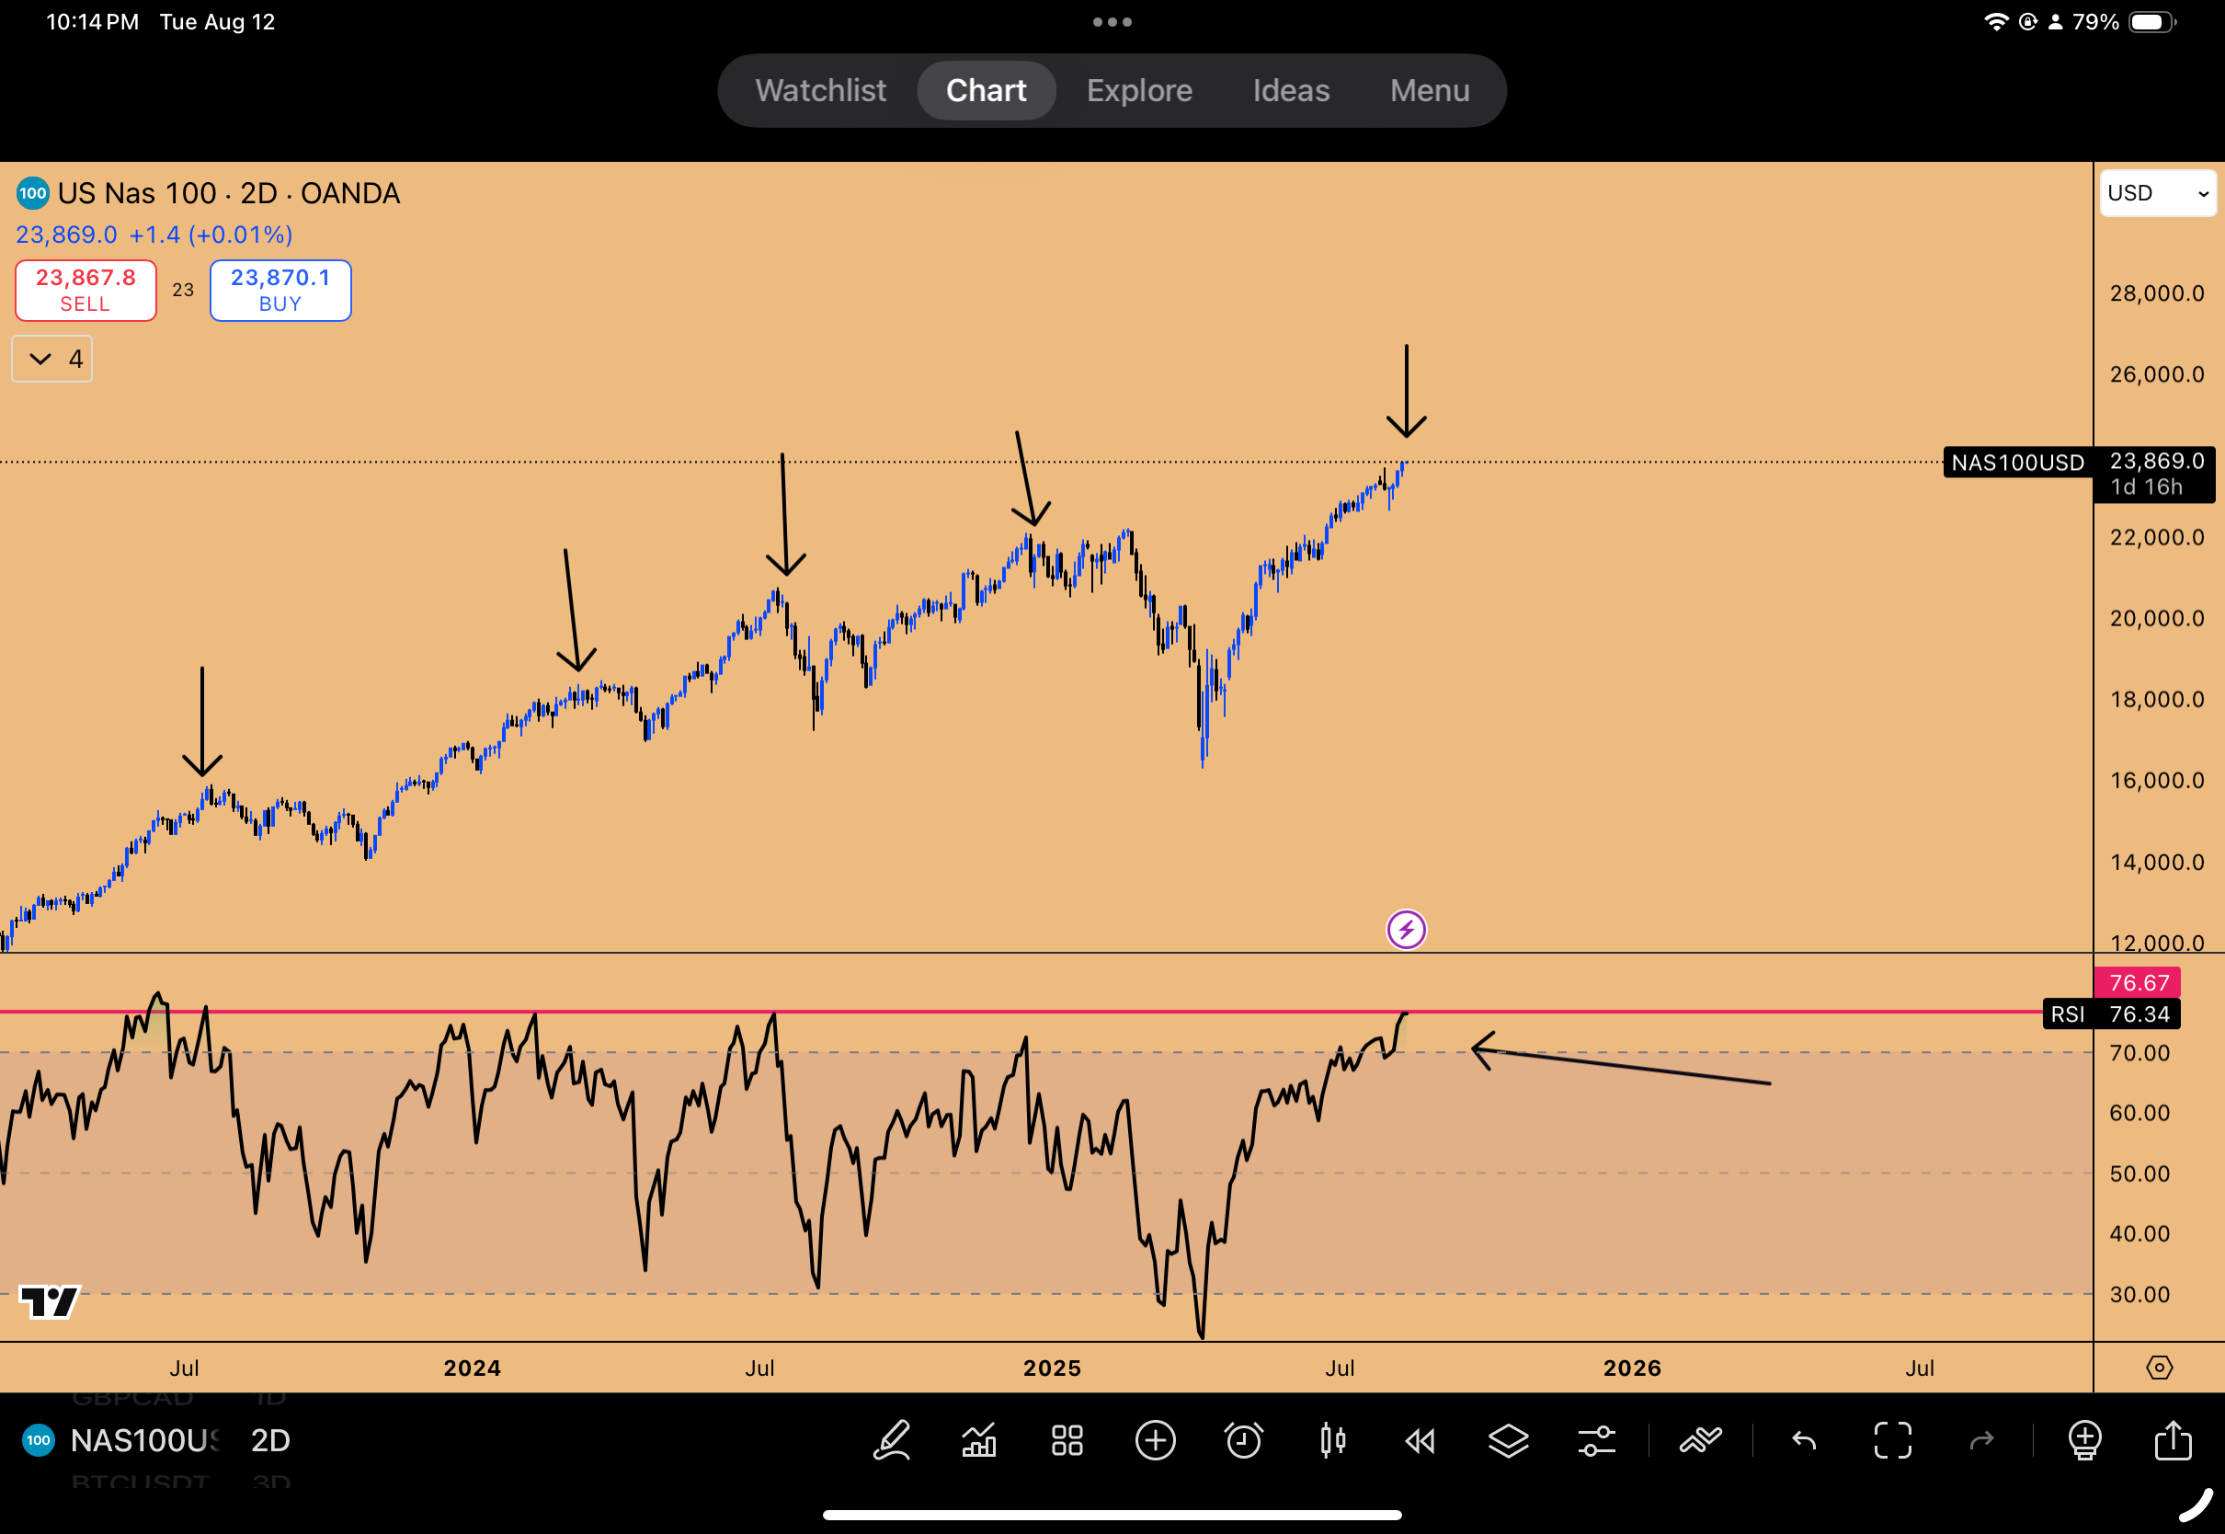The width and height of the screenshot is (2225, 1534).
Task: Open the object tree layers icon
Action: click(x=1509, y=1441)
